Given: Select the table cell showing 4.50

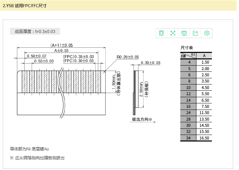Looking at the screenshot, I should (205, 88).
